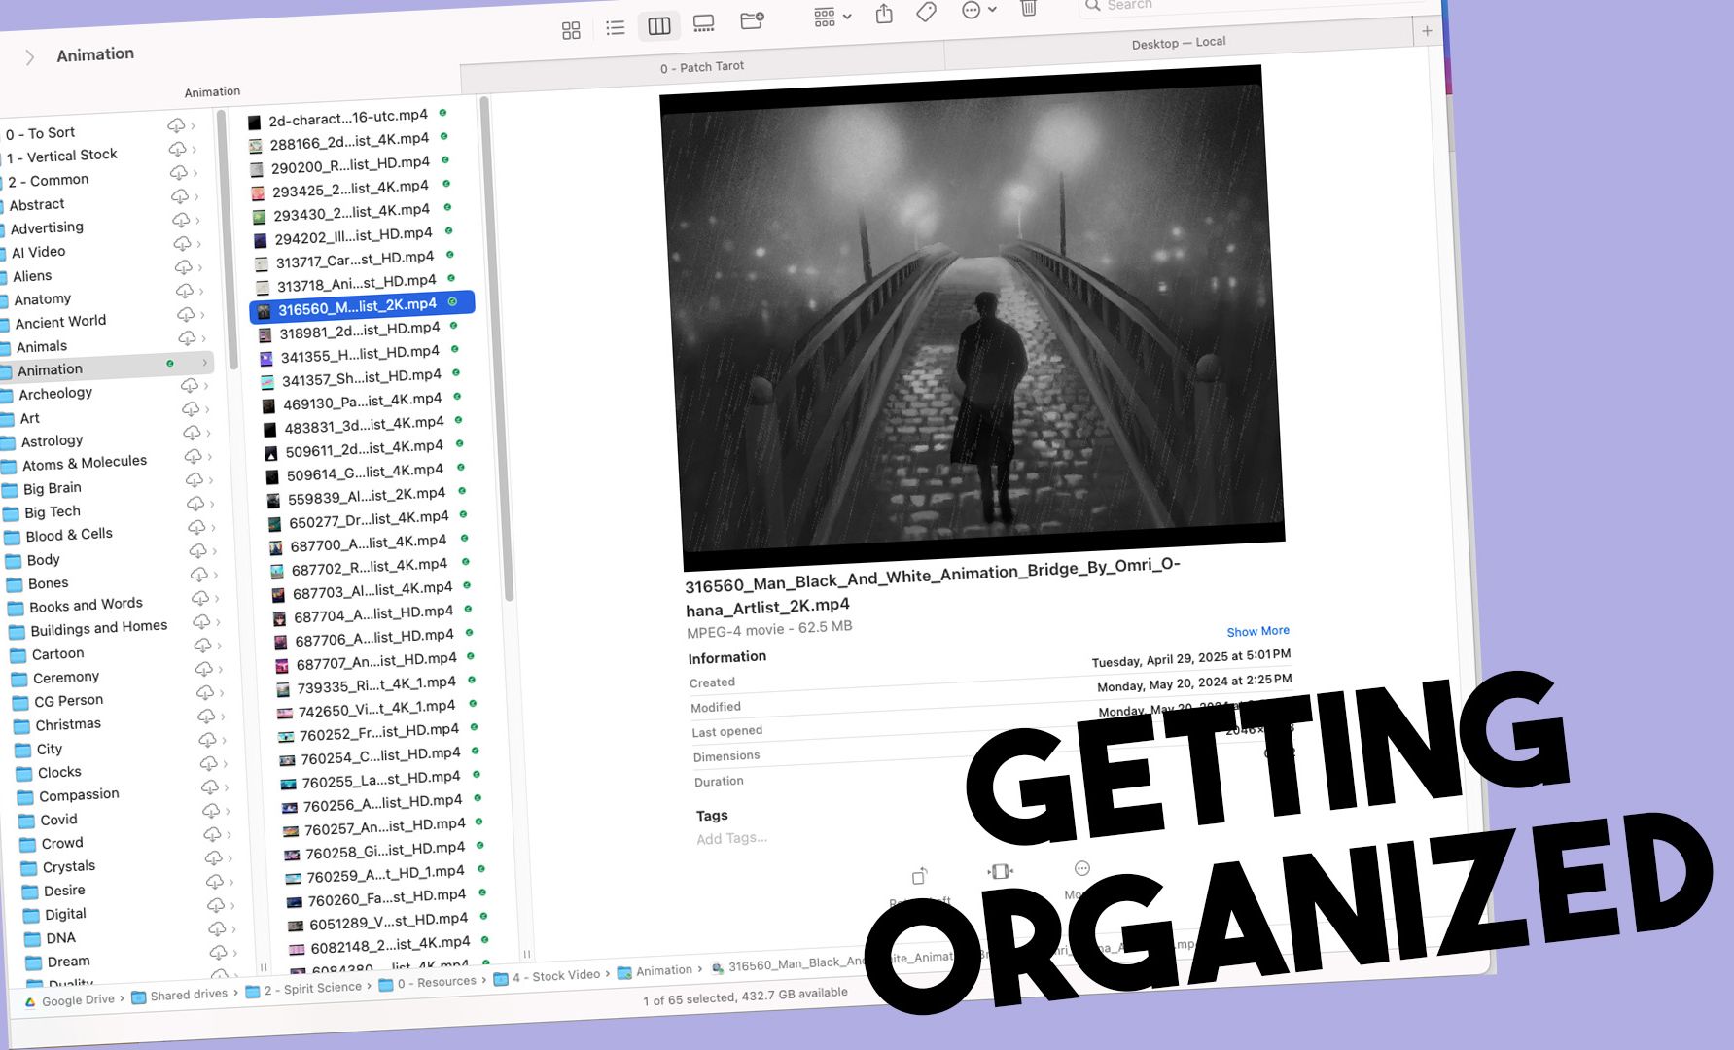Expand the 1 - Vertical Stock folder chevron

pos(195,149)
